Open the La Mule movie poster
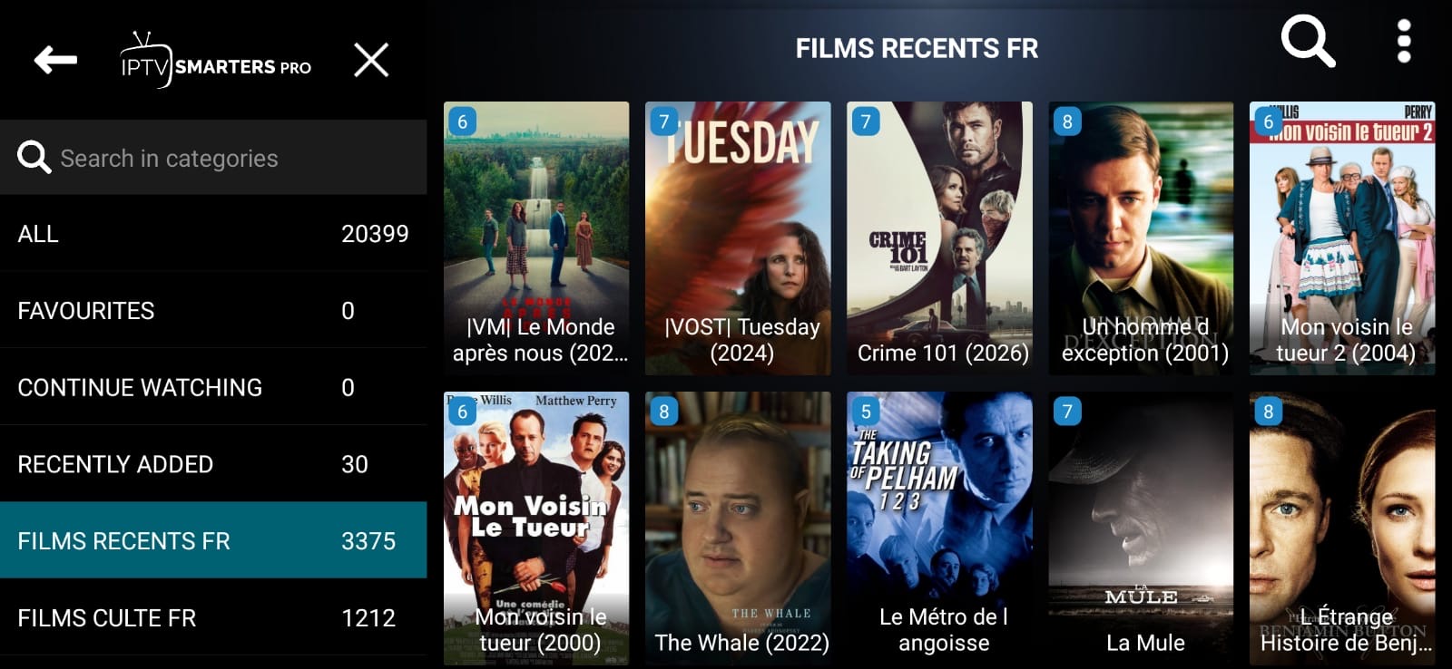 coord(1141,528)
